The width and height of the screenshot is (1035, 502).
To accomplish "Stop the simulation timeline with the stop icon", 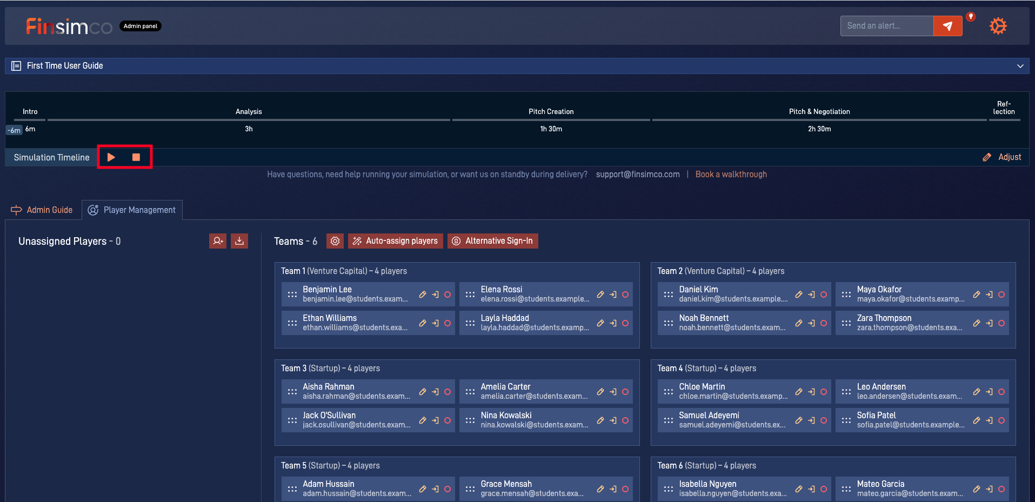I will pyautogui.click(x=136, y=157).
